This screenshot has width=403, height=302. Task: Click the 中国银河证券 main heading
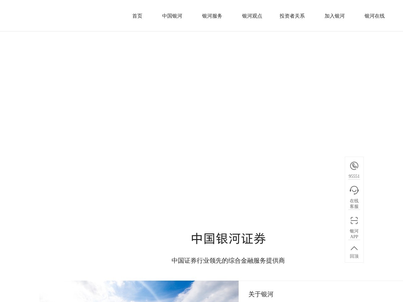point(228,239)
